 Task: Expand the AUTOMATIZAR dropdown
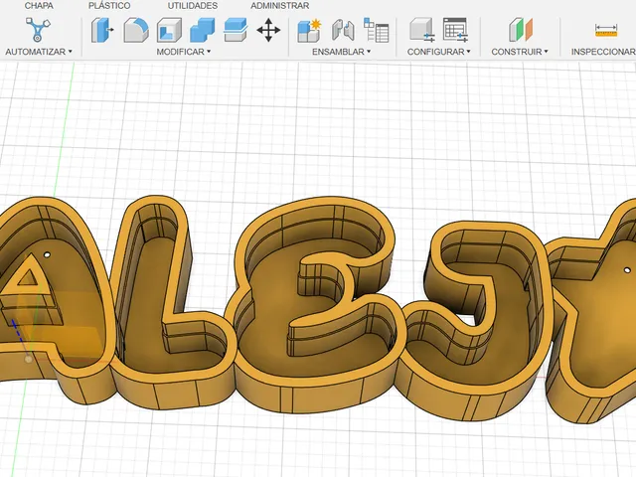click(39, 52)
